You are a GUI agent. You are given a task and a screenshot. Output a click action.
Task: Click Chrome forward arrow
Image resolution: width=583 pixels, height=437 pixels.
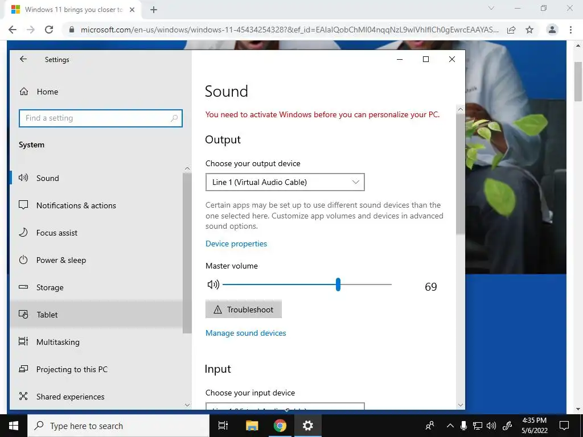tap(31, 30)
